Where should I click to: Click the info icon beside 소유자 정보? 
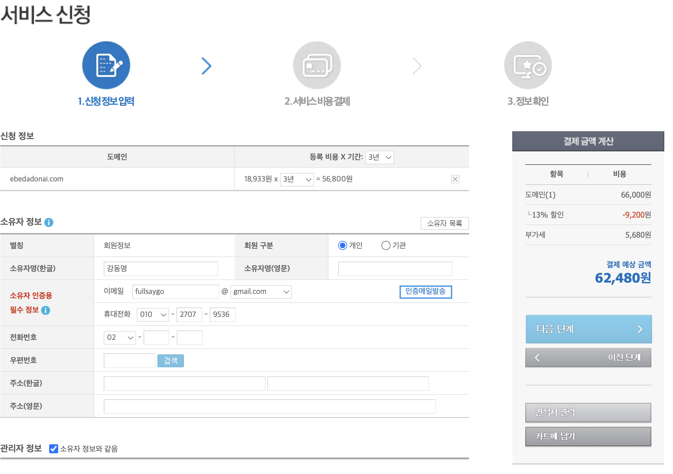[x=49, y=222]
